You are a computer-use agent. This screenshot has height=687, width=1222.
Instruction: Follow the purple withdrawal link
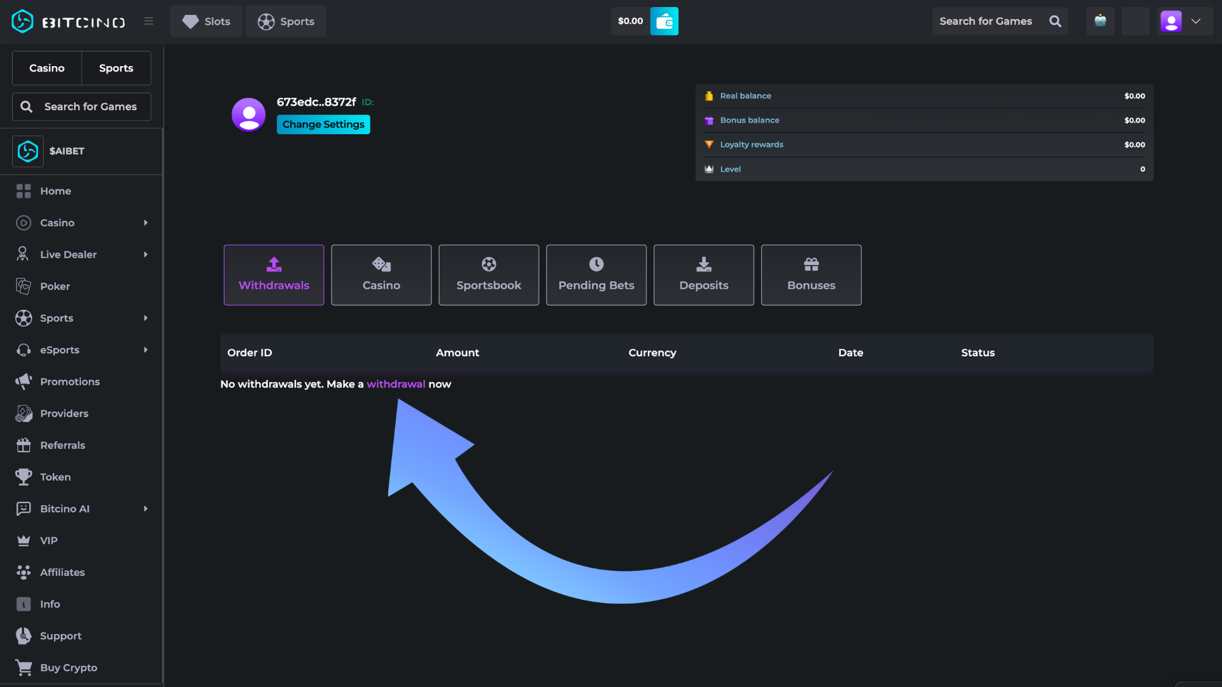(395, 384)
